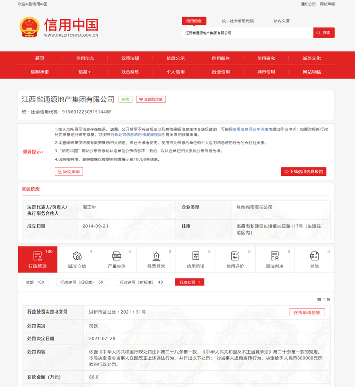Select the 基础信息 tab heading
This screenshot has width=355, height=387.
pyautogui.click(x=30, y=189)
